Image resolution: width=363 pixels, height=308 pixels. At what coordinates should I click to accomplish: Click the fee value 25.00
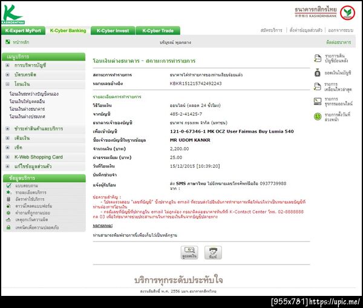click(176, 157)
